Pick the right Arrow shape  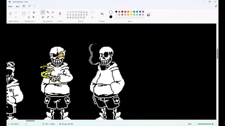[x=76, y=15]
